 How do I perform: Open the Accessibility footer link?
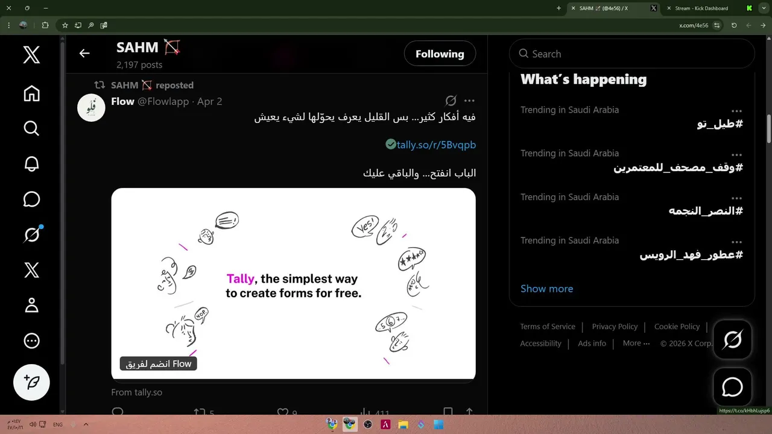coord(540,343)
